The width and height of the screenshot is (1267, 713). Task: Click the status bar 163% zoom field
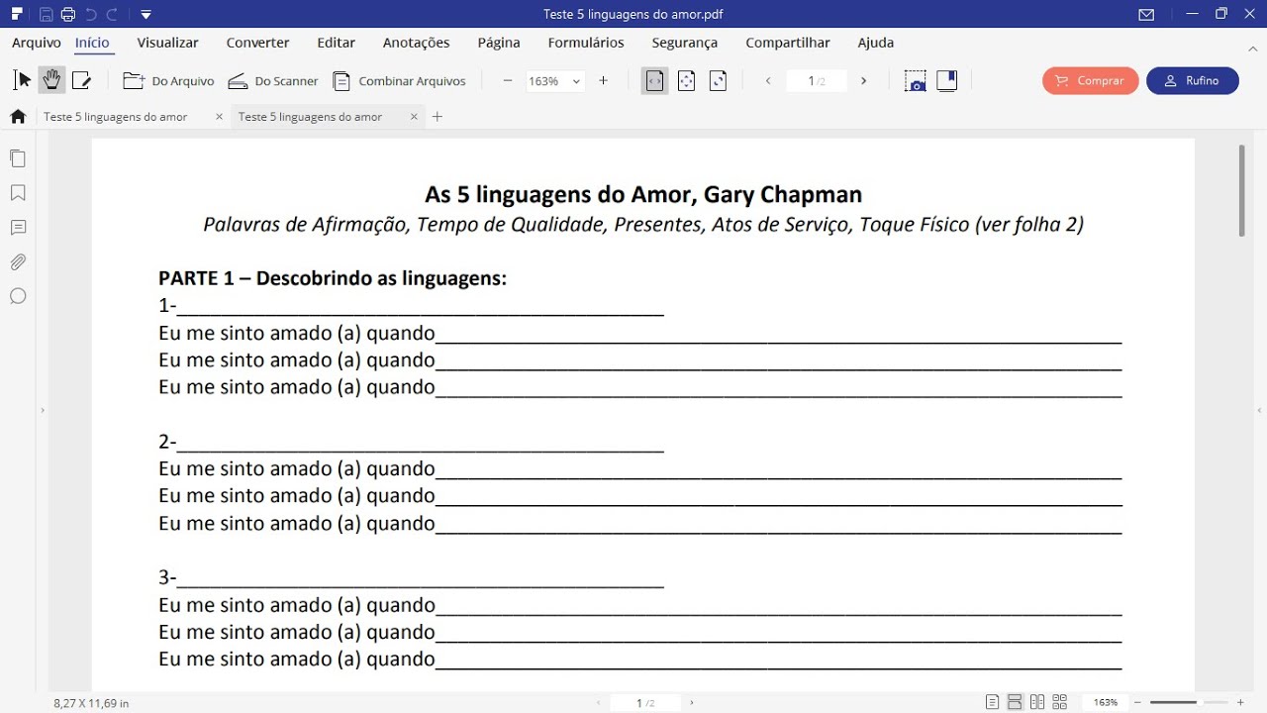point(1105,703)
